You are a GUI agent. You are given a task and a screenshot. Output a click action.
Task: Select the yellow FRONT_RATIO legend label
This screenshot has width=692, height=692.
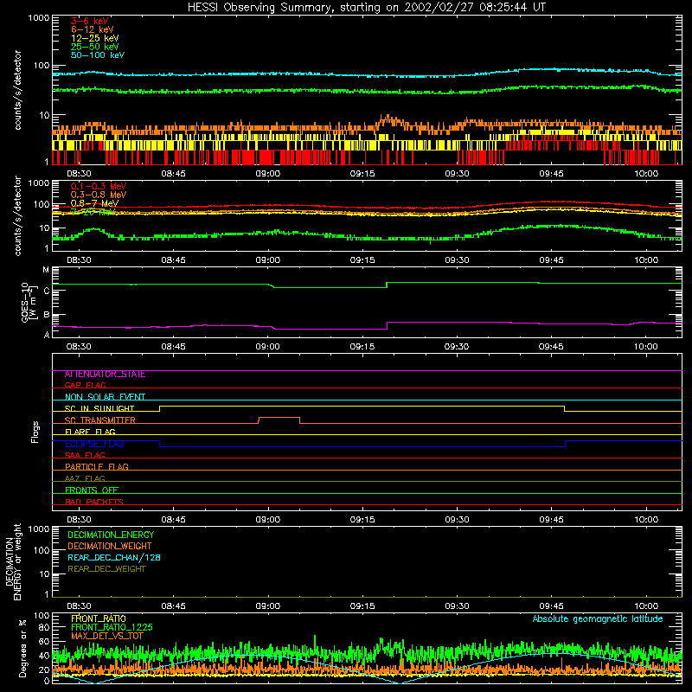(x=99, y=618)
